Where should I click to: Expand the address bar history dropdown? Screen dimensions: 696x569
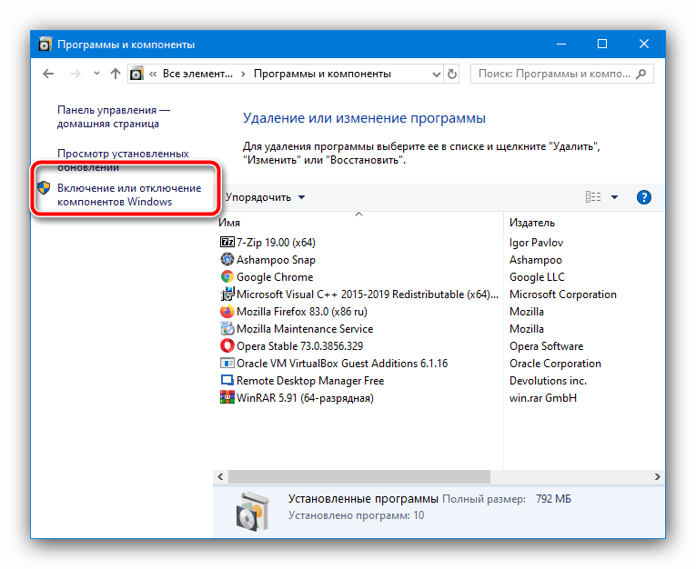437,74
